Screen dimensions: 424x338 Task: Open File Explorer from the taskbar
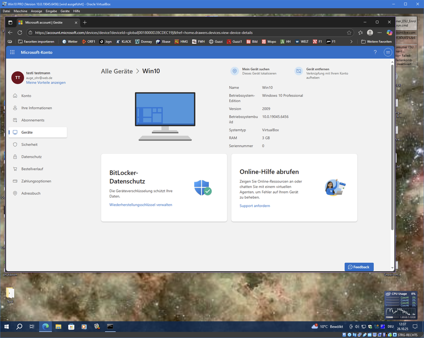[x=58, y=327]
